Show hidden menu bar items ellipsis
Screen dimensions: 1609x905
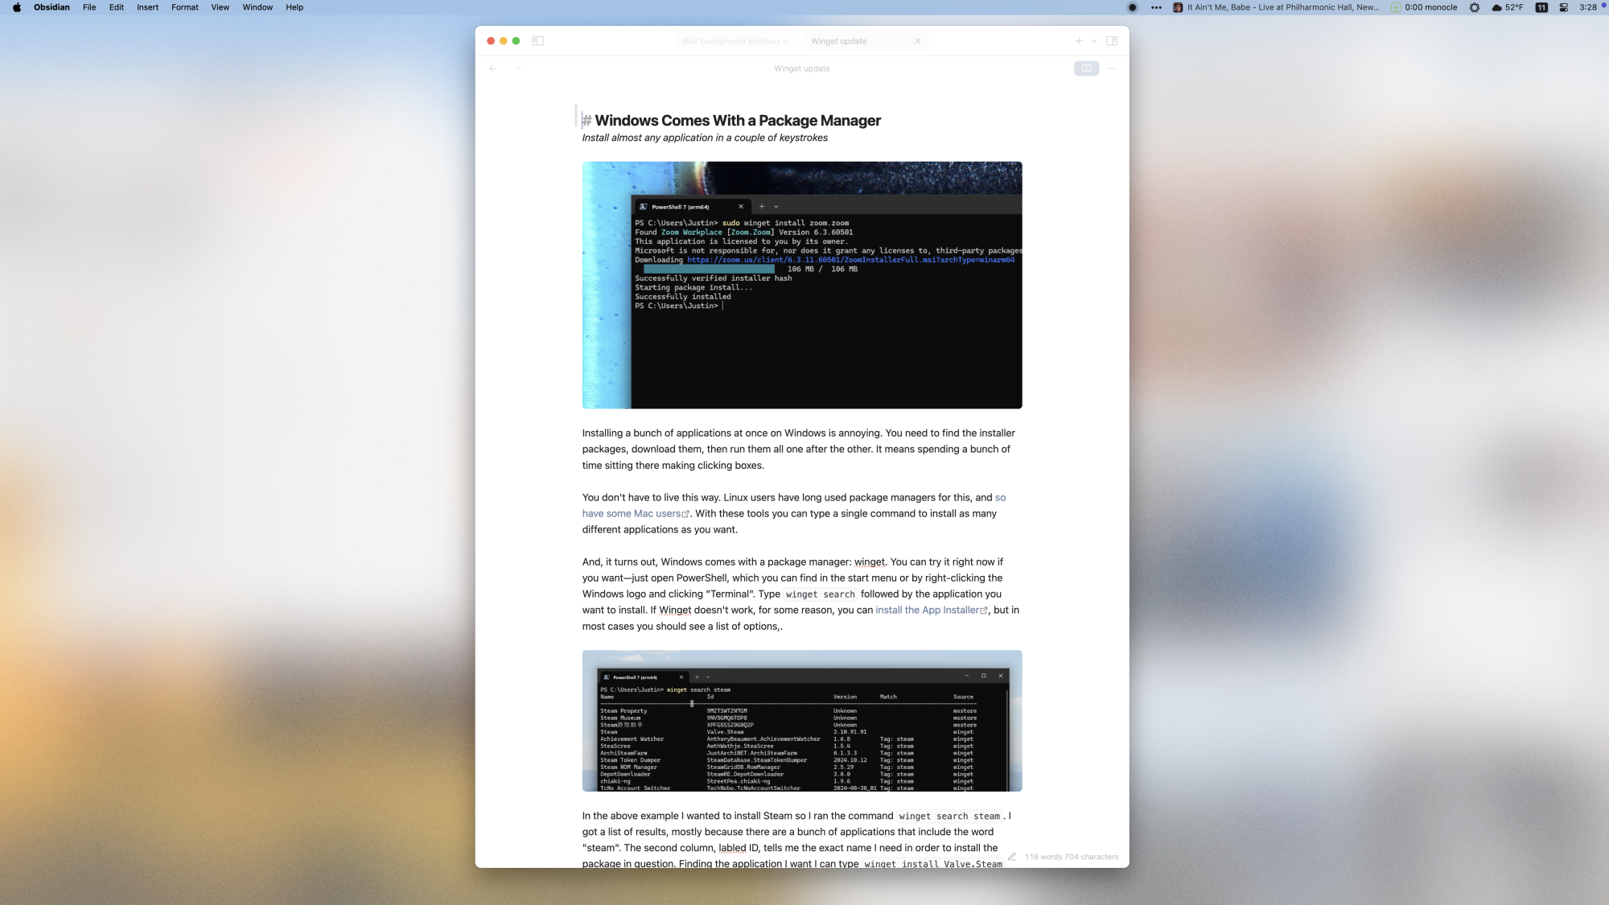(x=1156, y=7)
